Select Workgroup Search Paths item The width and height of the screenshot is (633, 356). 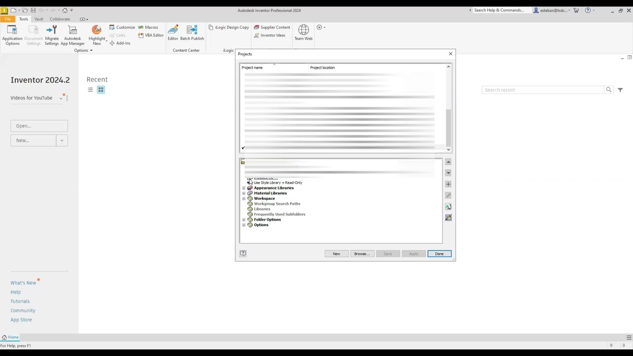coord(277,204)
